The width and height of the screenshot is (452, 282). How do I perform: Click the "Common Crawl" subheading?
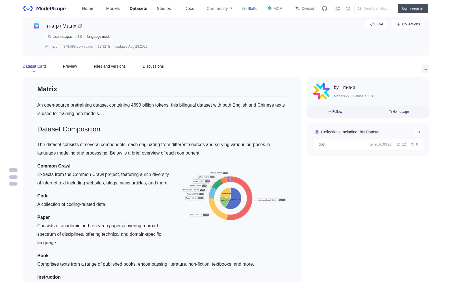point(54,166)
